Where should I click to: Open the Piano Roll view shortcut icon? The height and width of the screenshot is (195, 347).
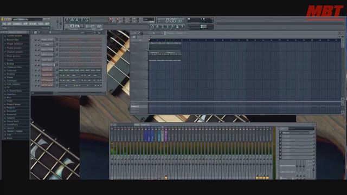click(x=77, y=20)
